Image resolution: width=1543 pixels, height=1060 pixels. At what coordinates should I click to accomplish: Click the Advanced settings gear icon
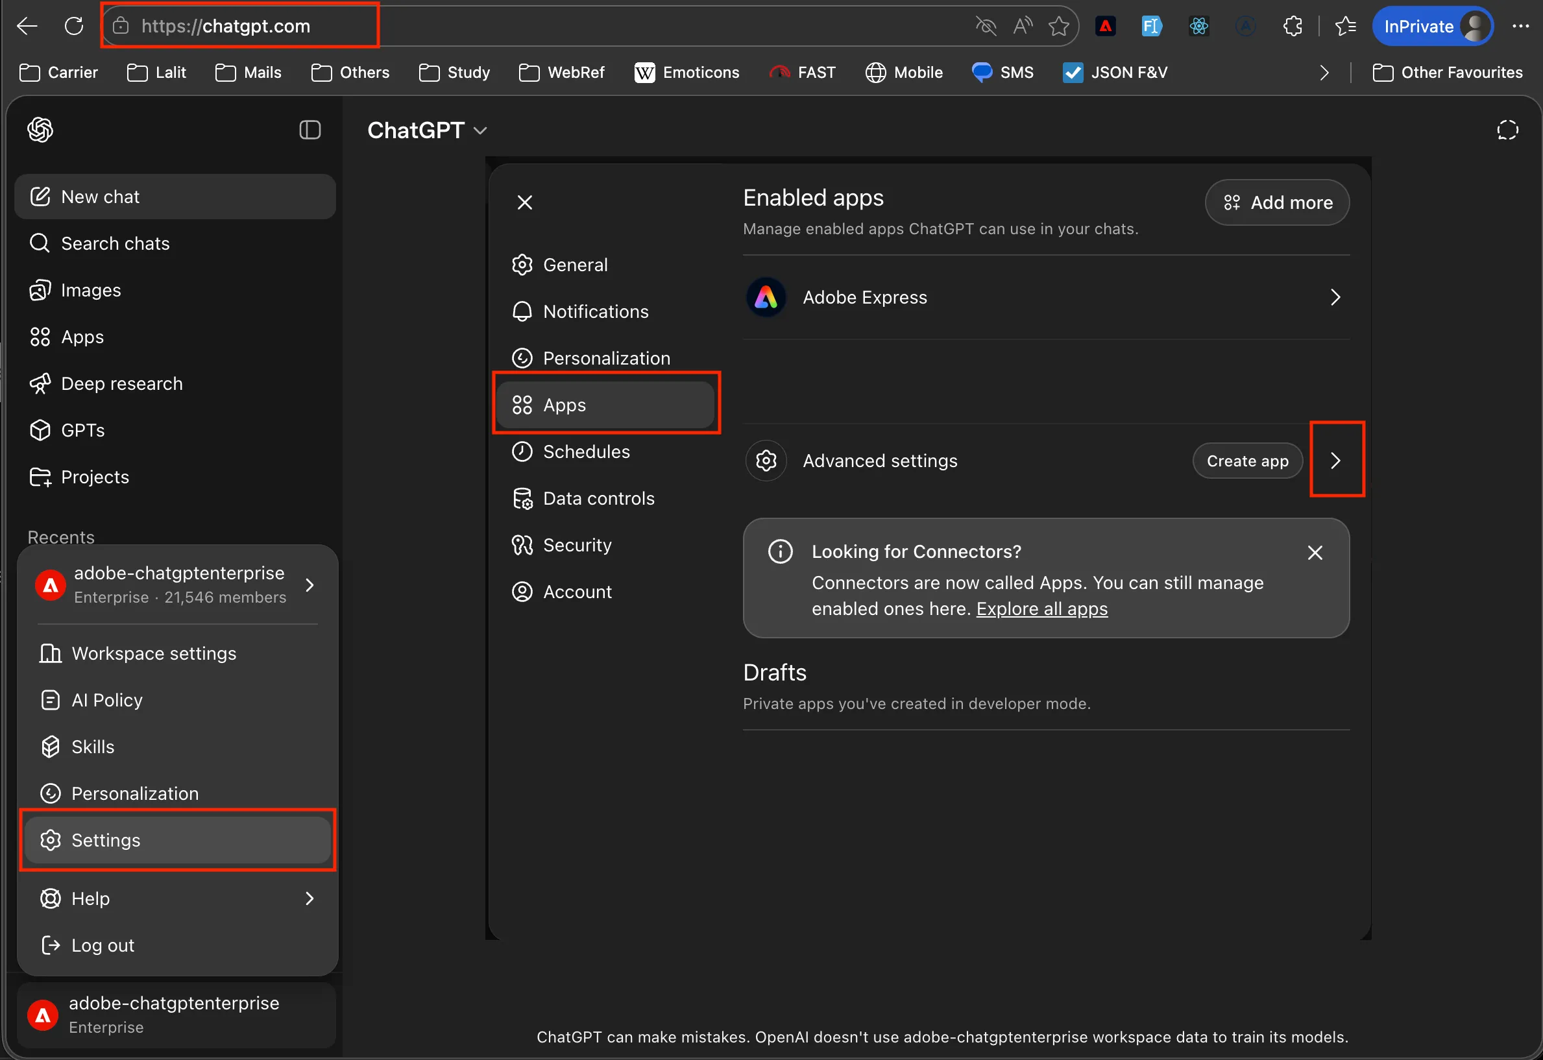[766, 461]
